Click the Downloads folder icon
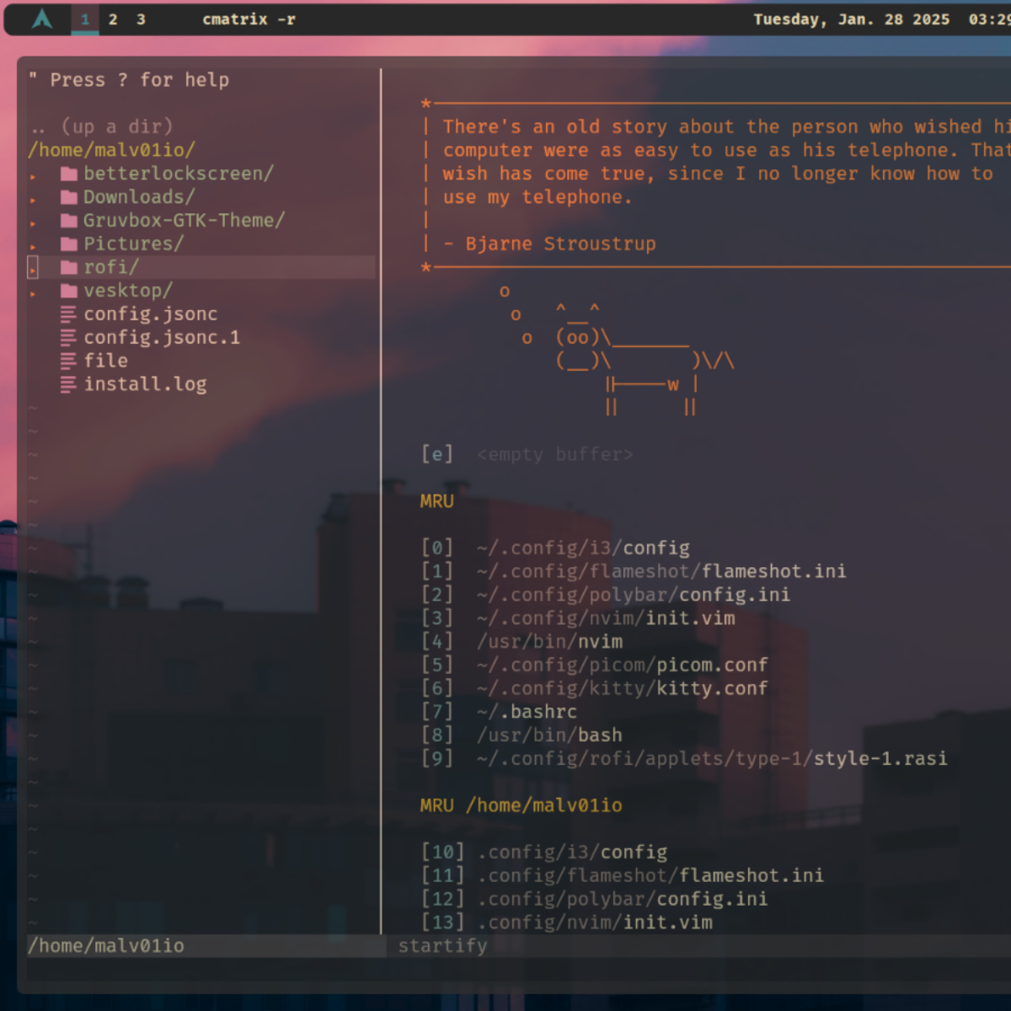Image resolution: width=1011 pixels, height=1011 pixels. pos(69,198)
